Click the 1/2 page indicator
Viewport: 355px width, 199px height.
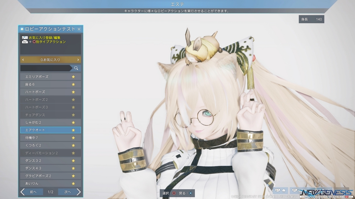51,192
